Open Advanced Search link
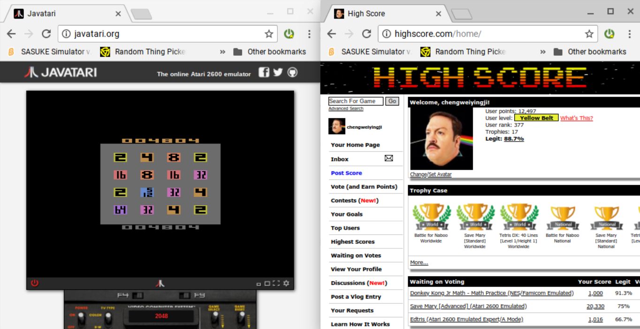Viewport: 640px width, 329px height. pyautogui.click(x=346, y=109)
